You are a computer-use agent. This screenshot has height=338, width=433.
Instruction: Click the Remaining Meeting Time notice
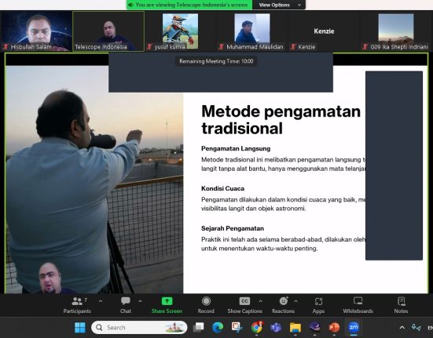pos(216,61)
